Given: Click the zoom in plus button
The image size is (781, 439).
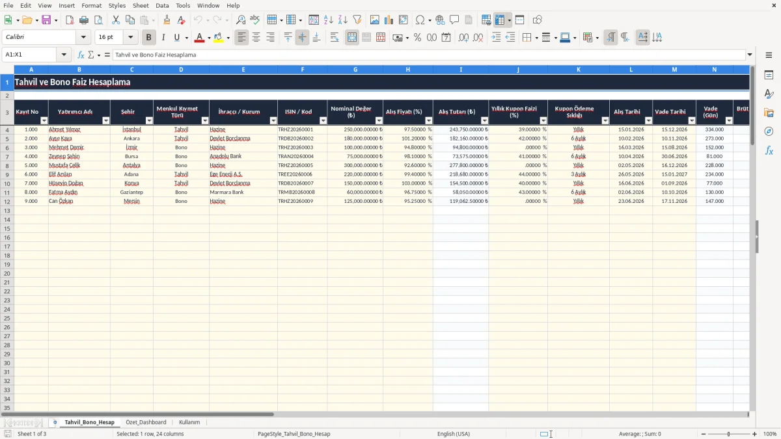Looking at the screenshot, I should click(755, 434).
